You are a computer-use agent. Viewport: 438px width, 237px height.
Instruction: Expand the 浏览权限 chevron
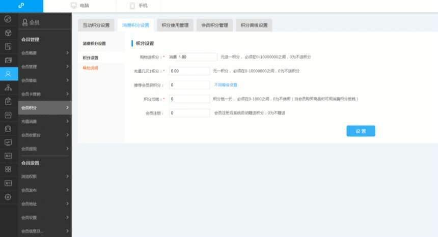67,176
